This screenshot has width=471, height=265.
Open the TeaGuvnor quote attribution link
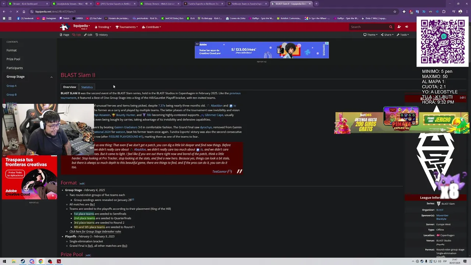(219, 172)
